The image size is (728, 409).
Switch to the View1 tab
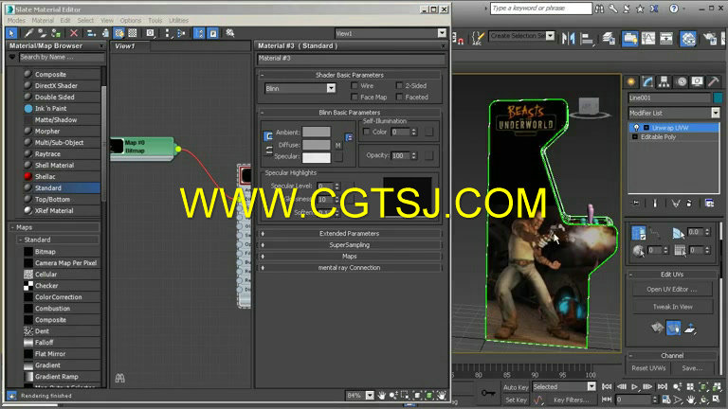124,45
